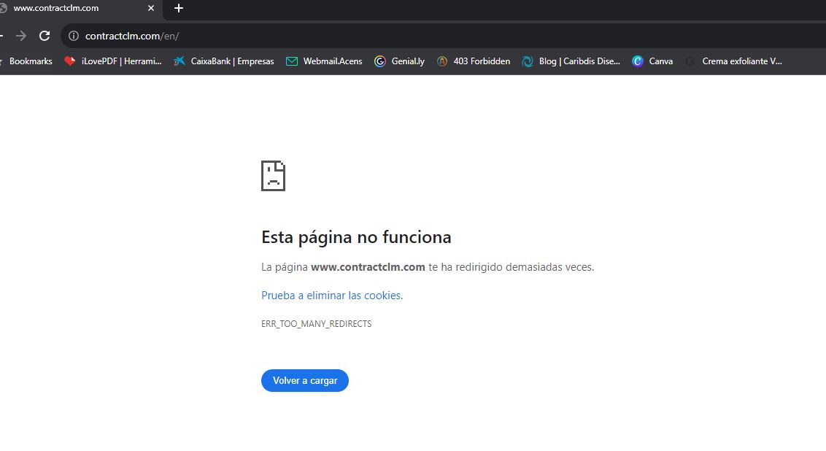The height and width of the screenshot is (451, 826).
Task: Open the Blog | Caribdis Dise... bookmark
Action: click(x=571, y=61)
